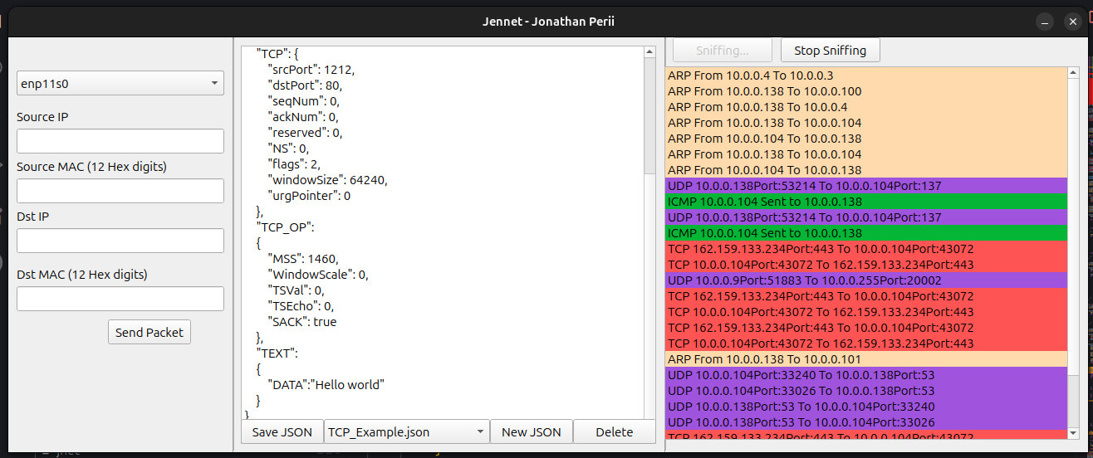Minimize the Jennet window
Viewport: 1093px width, 458px height.
(1045, 21)
